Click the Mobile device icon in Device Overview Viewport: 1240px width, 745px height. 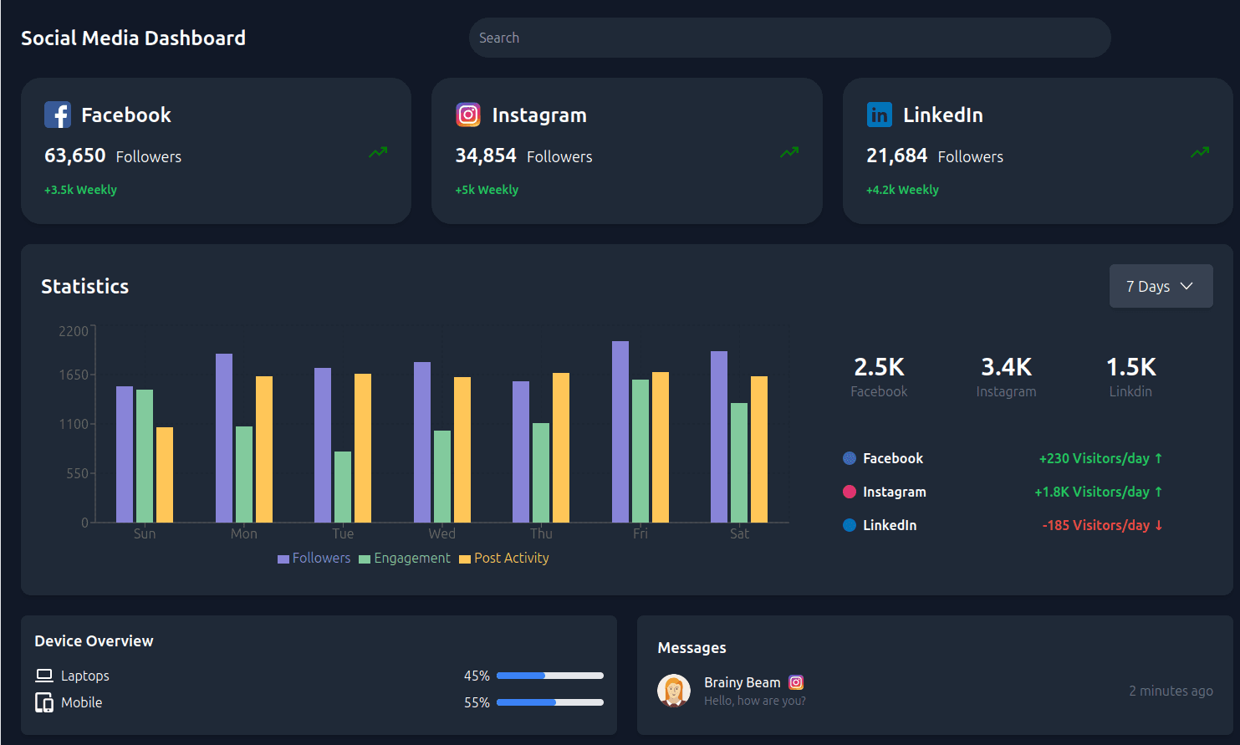tap(44, 702)
